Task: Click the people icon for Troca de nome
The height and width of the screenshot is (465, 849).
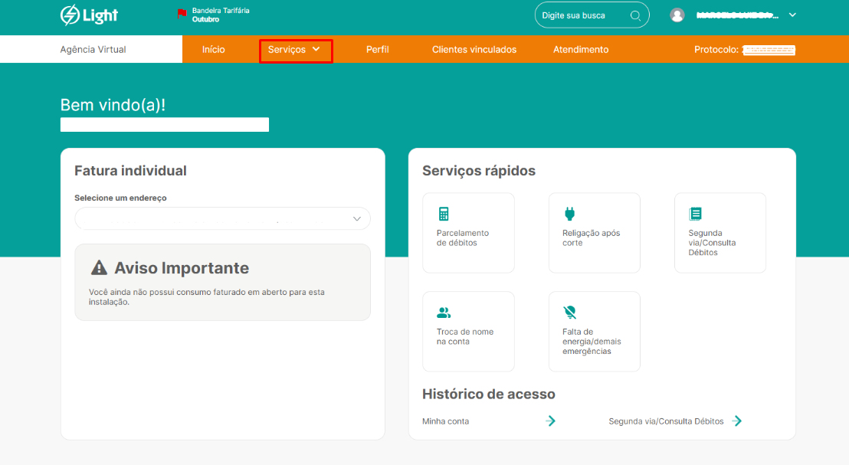Action: (444, 313)
